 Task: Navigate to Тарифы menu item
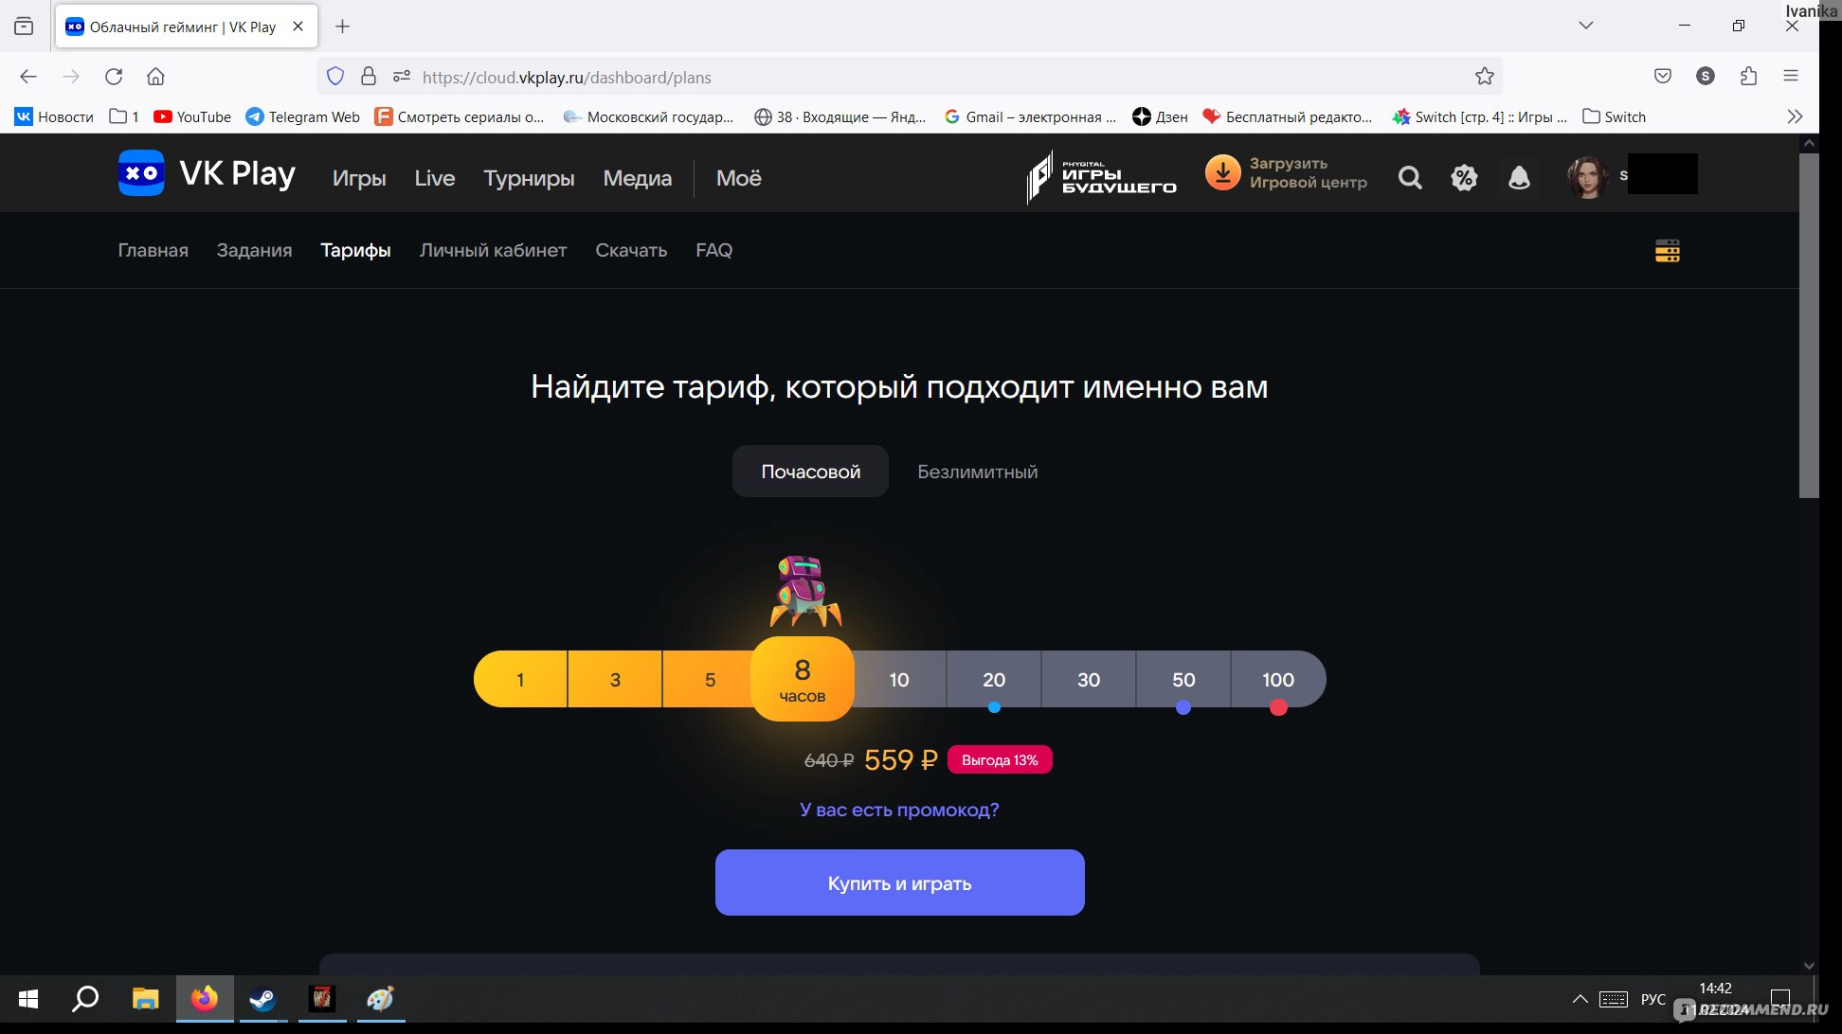(354, 249)
